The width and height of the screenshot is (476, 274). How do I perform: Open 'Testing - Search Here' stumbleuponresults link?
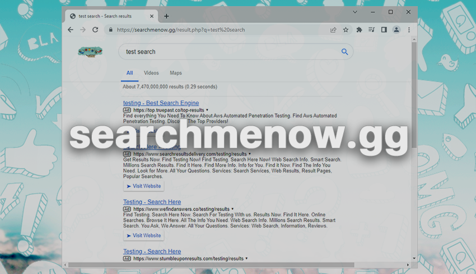(152, 251)
